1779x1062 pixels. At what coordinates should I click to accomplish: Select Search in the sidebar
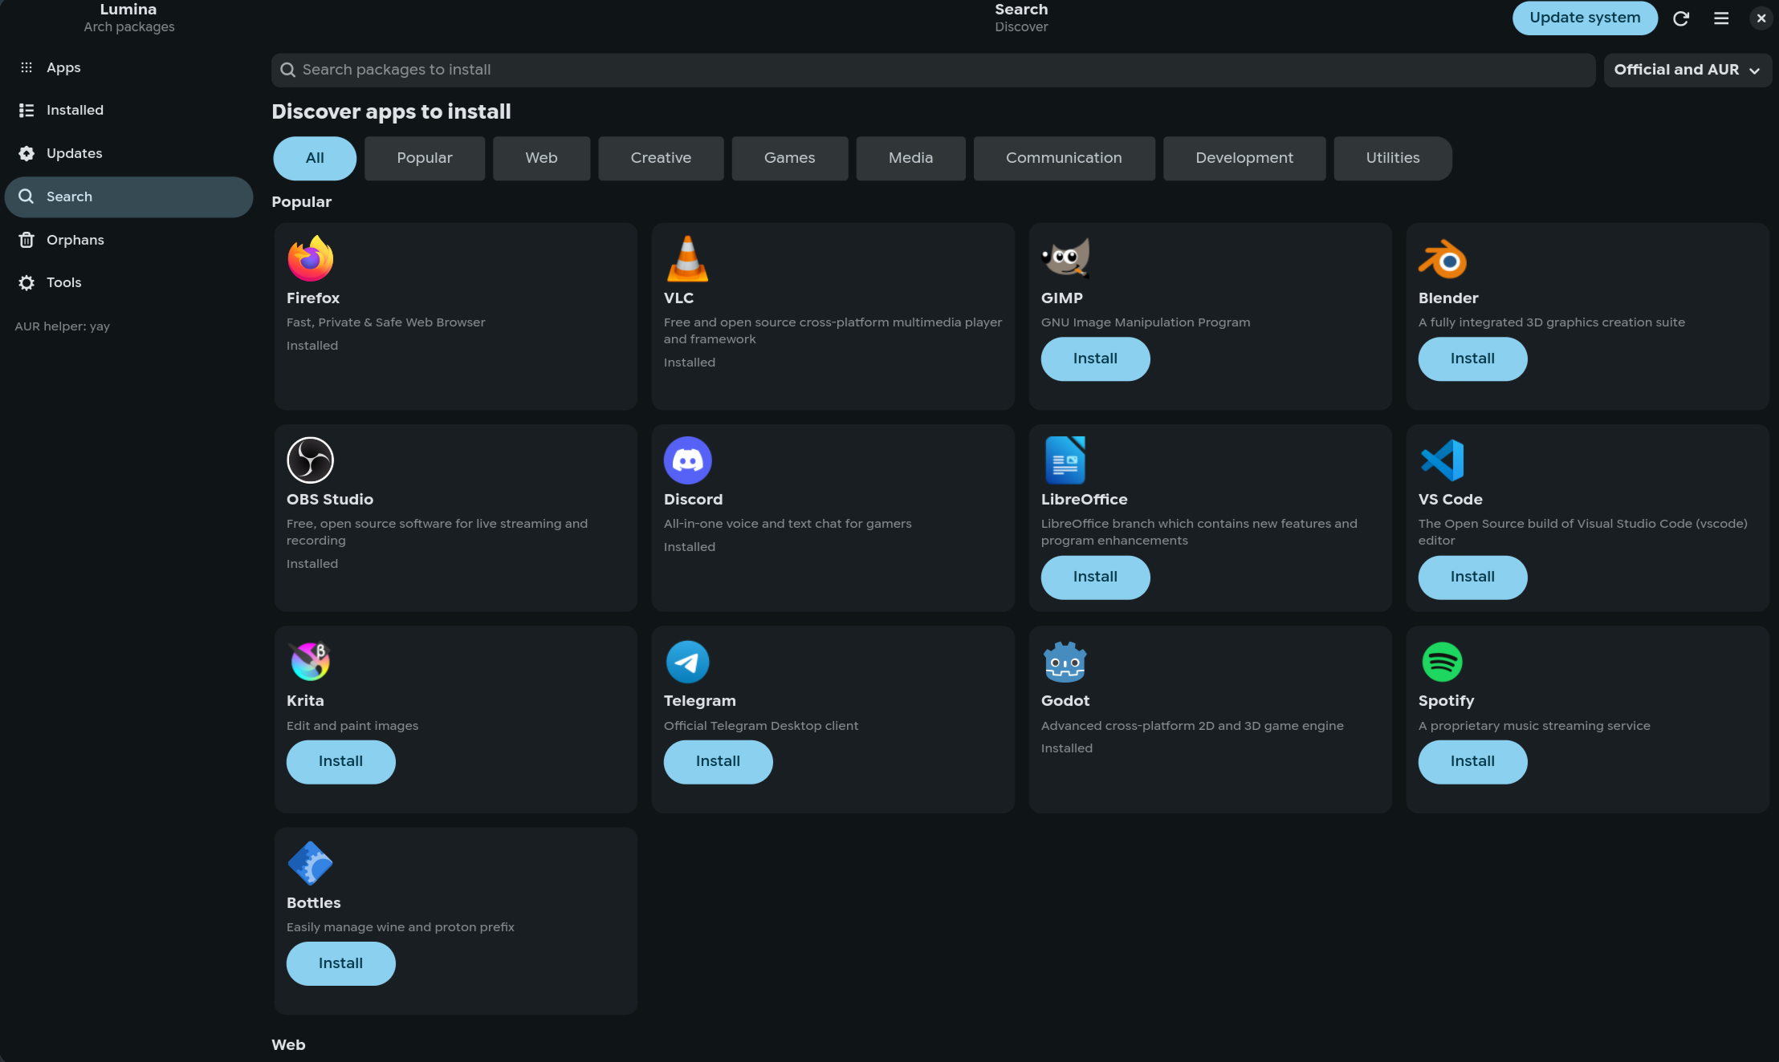point(128,197)
